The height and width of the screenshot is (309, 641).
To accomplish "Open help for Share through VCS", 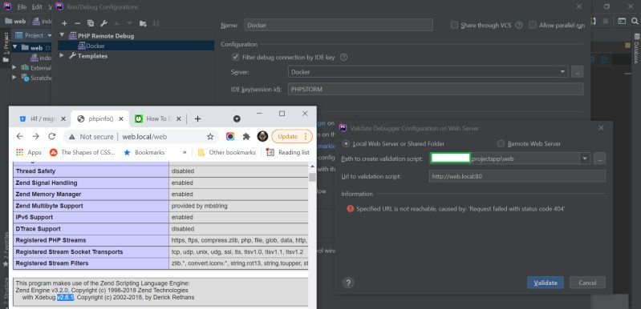I will point(519,26).
